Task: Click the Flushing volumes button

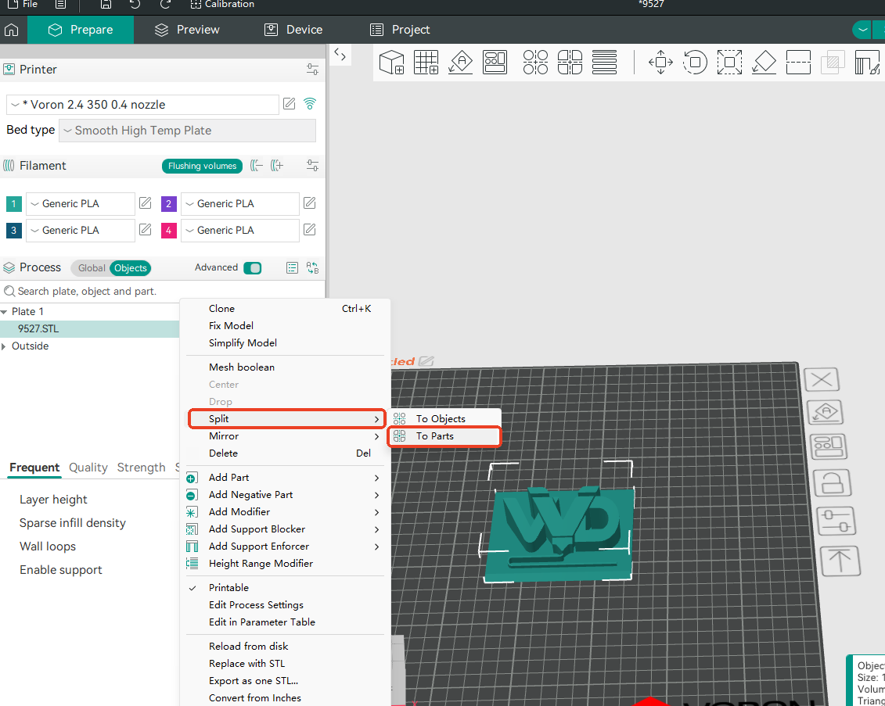Action: tap(202, 166)
